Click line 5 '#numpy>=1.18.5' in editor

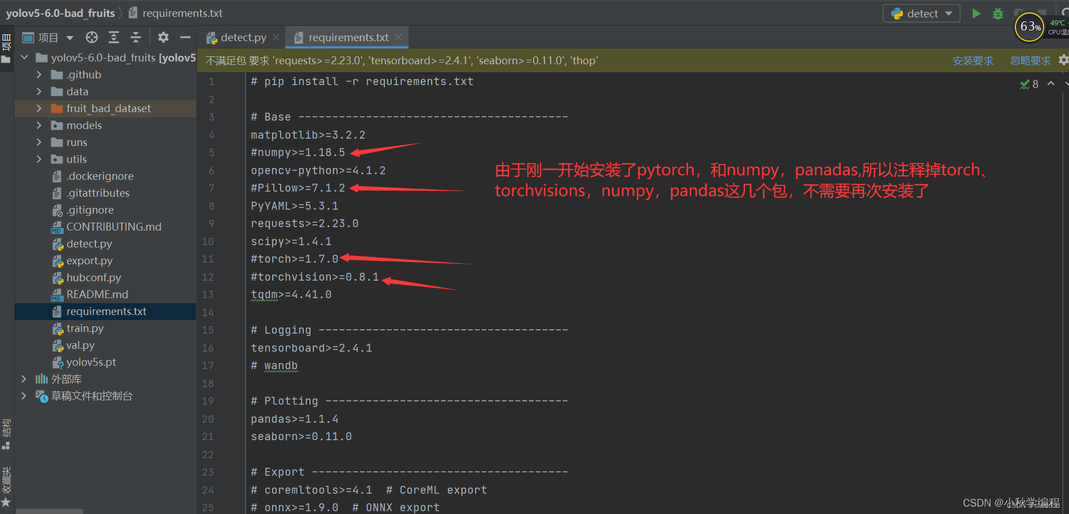tap(298, 153)
